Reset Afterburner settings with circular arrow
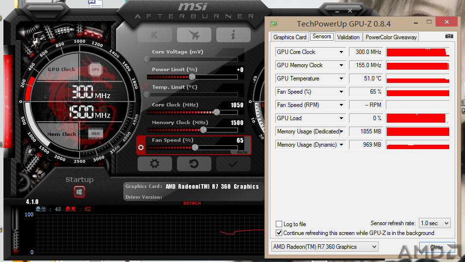Image resolution: width=465 pixels, height=262 pixels. pos(194,164)
